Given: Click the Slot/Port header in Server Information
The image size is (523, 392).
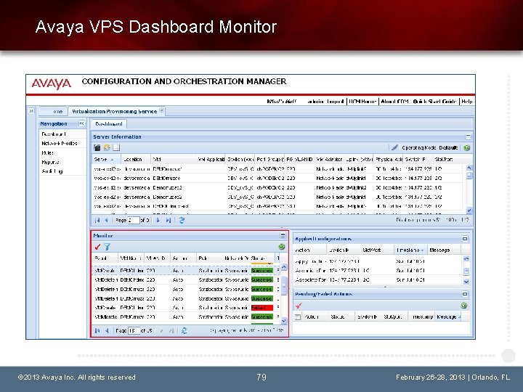Looking at the screenshot, I should (448, 159).
